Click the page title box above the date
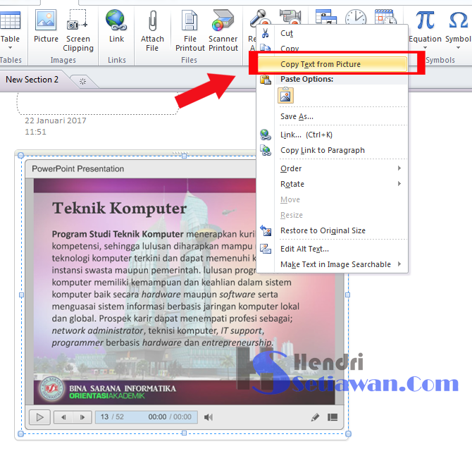 [97, 104]
